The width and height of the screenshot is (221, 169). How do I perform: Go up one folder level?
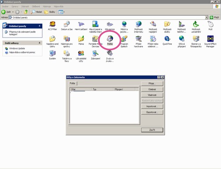[26, 12]
